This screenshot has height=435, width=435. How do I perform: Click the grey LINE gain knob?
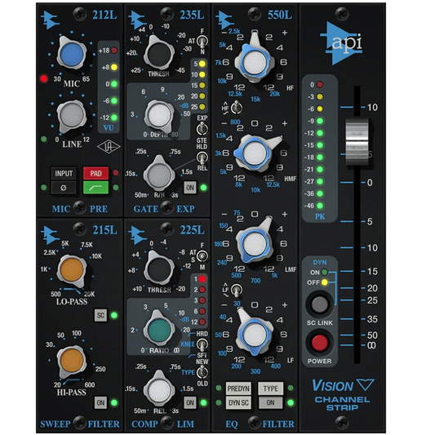click(x=71, y=115)
